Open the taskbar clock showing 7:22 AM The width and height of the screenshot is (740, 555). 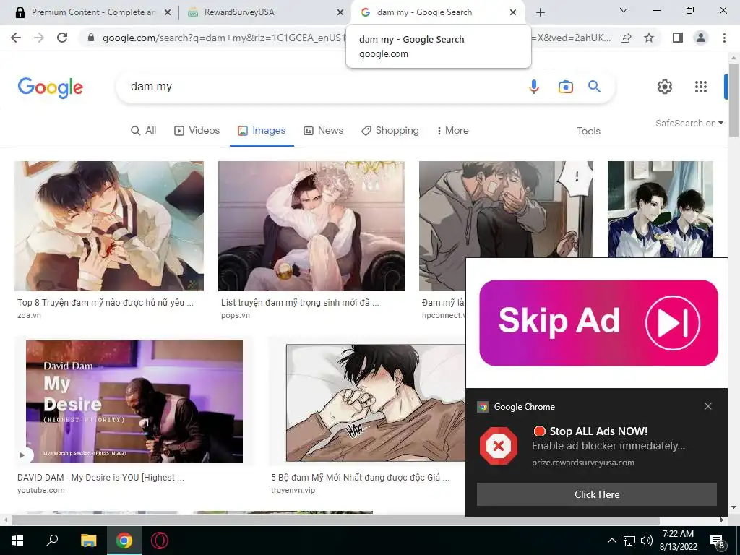point(678,541)
